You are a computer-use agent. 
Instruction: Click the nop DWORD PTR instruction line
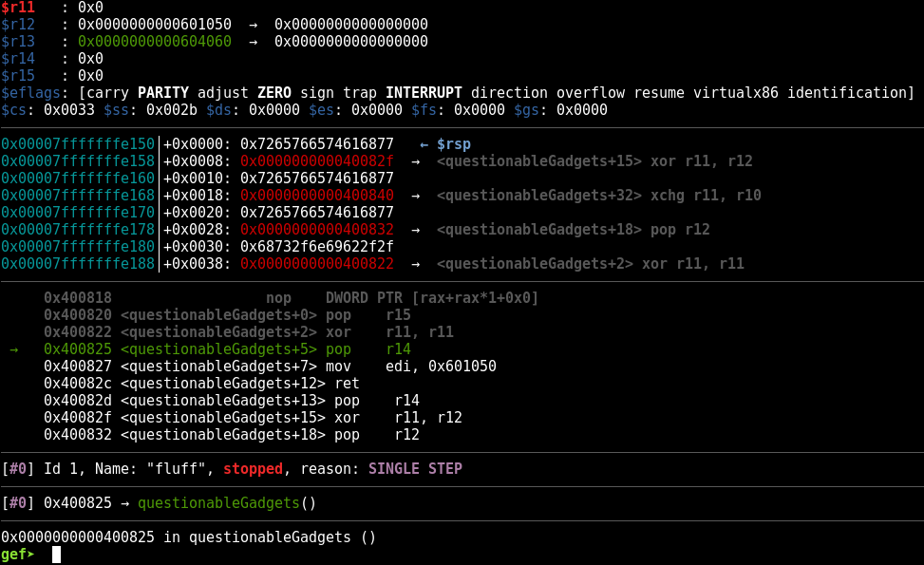292,297
